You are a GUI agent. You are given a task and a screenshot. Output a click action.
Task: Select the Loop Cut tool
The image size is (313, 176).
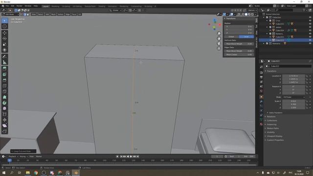tap(4, 86)
